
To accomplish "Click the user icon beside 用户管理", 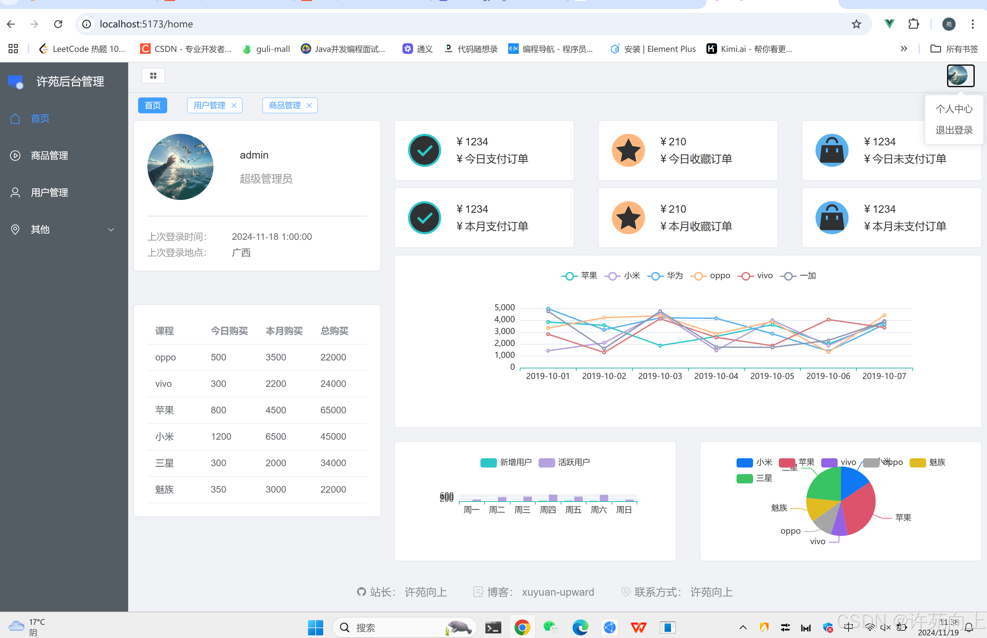I will (15, 193).
